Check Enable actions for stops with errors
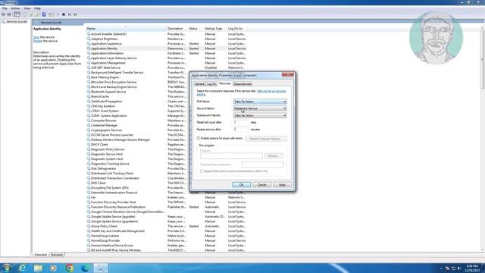This screenshot has width=485, height=273. [x=199, y=138]
